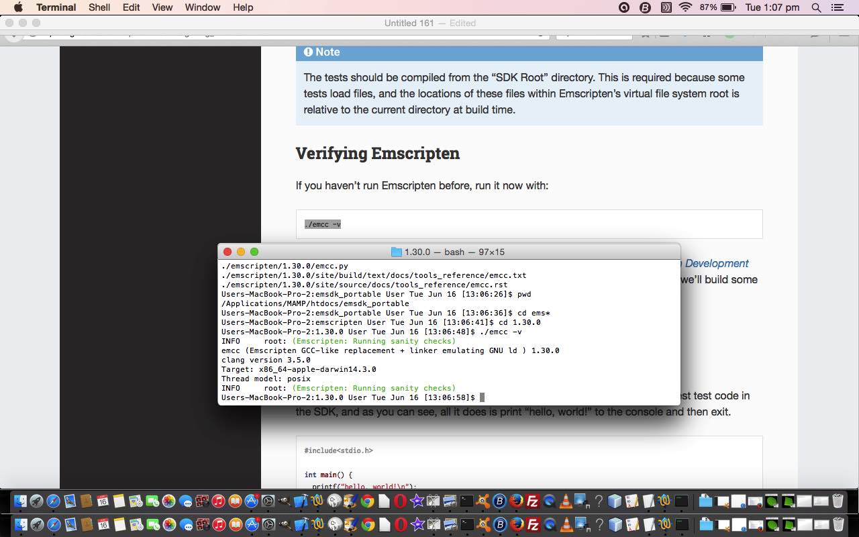This screenshot has width=859, height=537.
Task: Open Finder in the upper Dock row
Action: pyautogui.click(x=20, y=501)
